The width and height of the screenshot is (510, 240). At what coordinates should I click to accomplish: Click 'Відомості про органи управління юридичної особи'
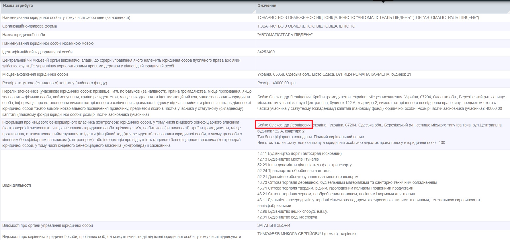[48, 225]
